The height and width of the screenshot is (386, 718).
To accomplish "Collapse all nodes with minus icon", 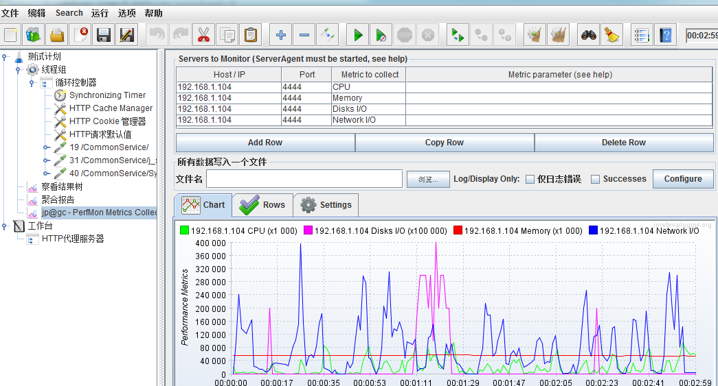I will (304, 35).
